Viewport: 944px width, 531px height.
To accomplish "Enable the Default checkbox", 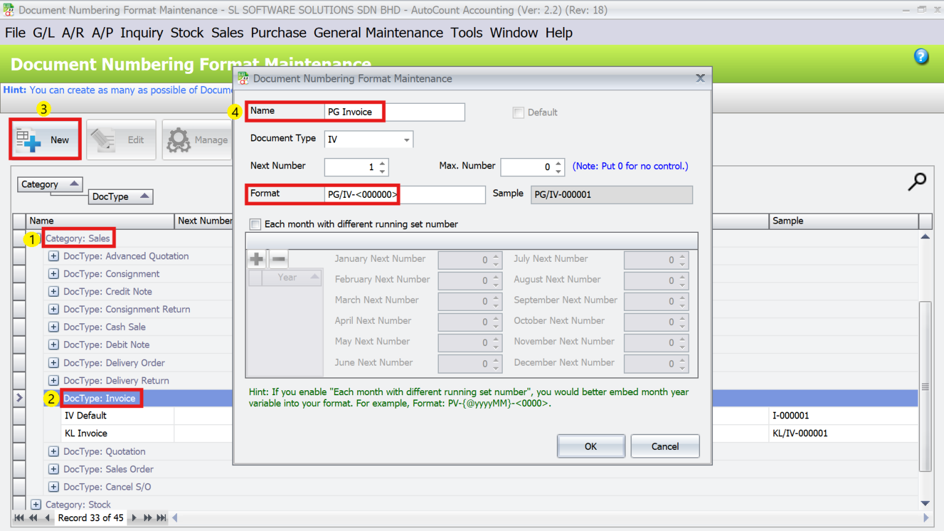I will pyautogui.click(x=518, y=112).
